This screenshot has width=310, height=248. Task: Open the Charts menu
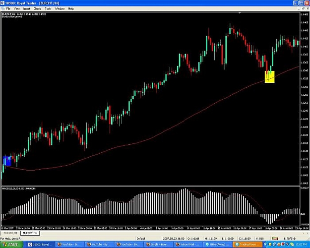point(37,9)
